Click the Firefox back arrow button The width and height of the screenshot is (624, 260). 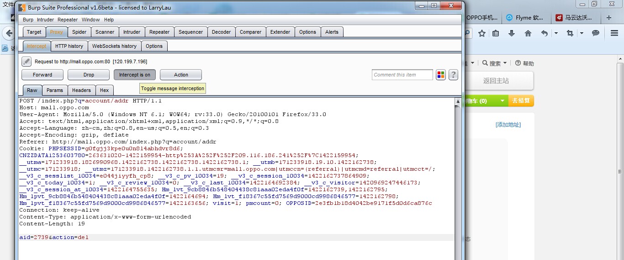click(x=8, y=33)
